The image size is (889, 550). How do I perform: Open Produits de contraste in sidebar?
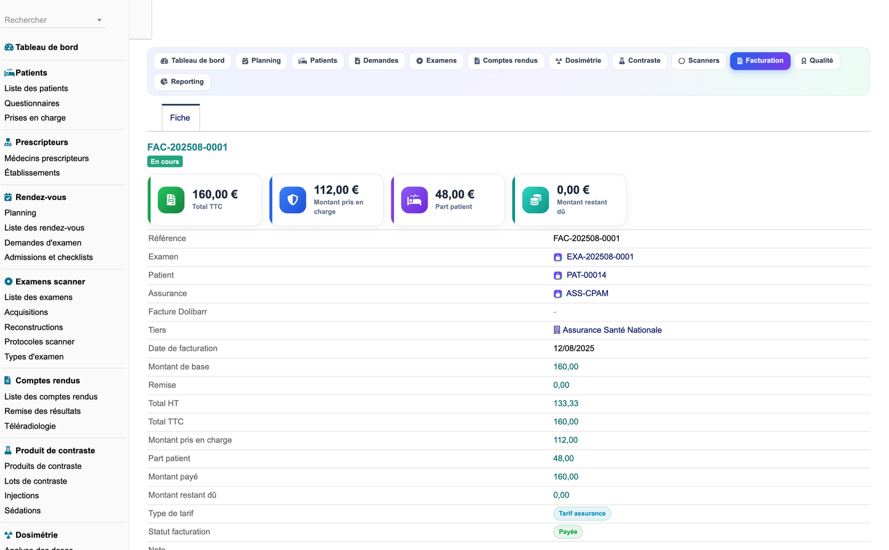43,466
